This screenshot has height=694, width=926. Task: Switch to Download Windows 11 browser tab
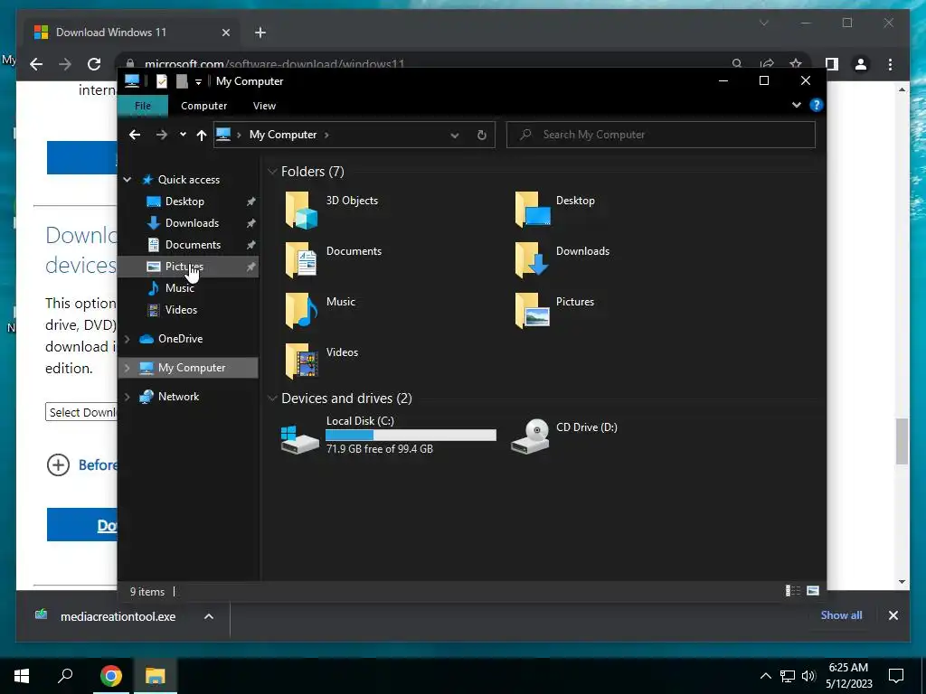click(x=132, y=33)
